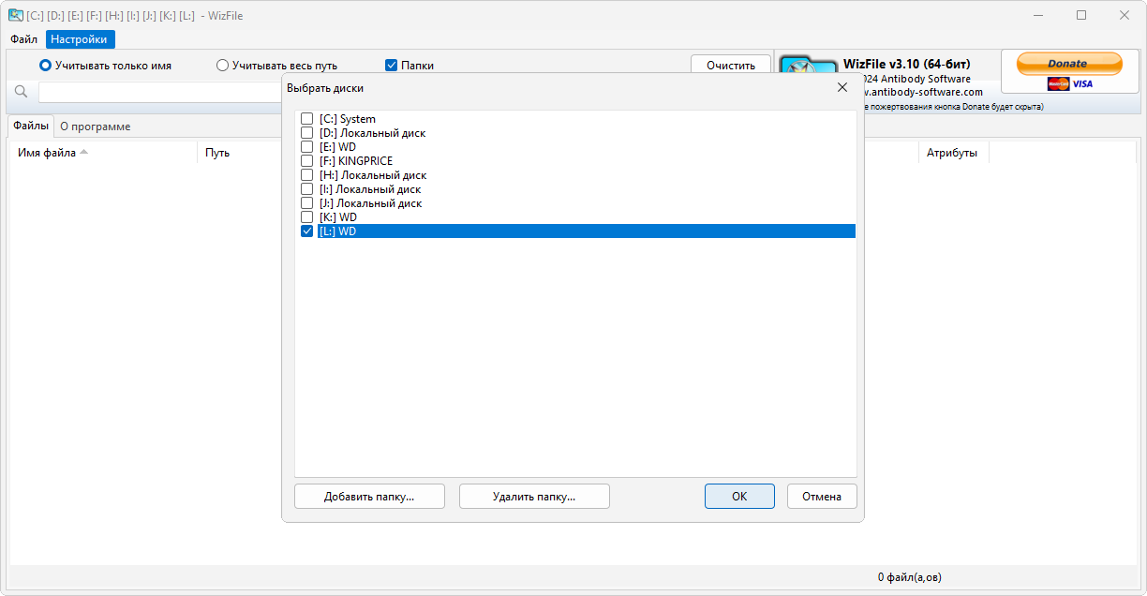Viewport: 1147px width, 596px height.
Task: Enable the [E:] WD drive checkbox
Action: tap(306, 147)
